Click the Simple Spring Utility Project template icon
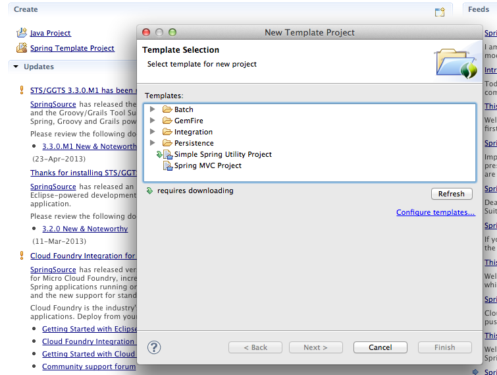497x375 pixels. (x=168, y=154)
